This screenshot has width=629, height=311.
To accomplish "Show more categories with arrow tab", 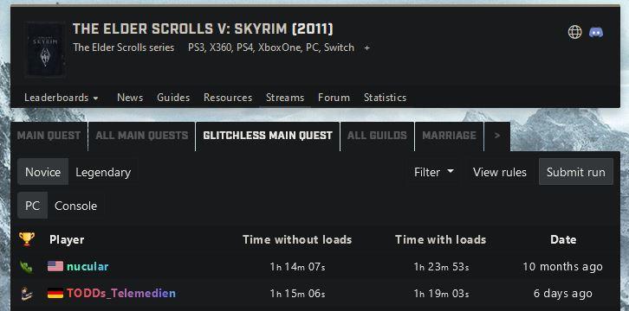I will pos(497,136).
